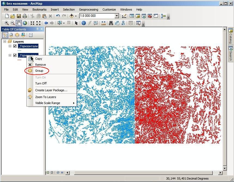
Task: Select the Zoom In tool
Action: pos(7,23)
